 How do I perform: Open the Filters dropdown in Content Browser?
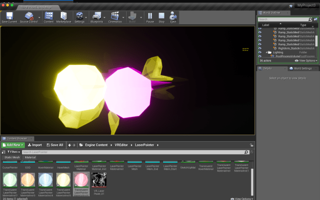(12, 152)
